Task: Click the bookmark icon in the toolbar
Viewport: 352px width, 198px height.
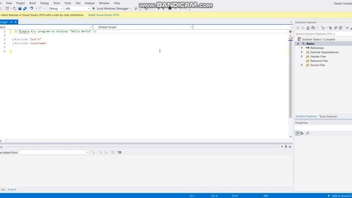Action: 170,9
